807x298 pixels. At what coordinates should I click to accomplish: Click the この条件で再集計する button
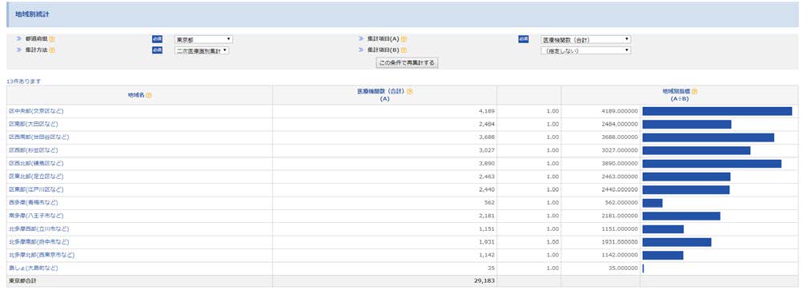(407, 63)
